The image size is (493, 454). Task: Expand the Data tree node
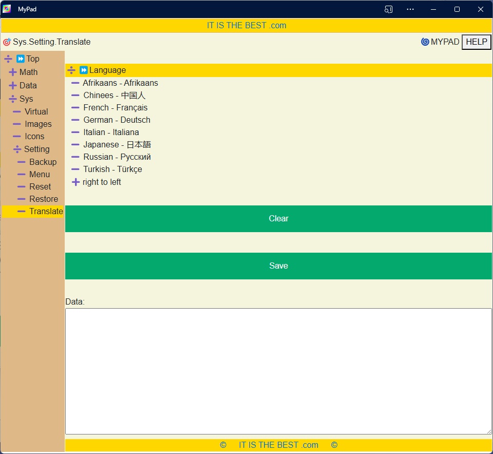click(x=13, y=86)
